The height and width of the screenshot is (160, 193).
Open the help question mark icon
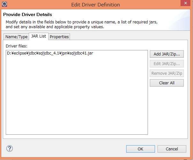[x=10, y=148]
